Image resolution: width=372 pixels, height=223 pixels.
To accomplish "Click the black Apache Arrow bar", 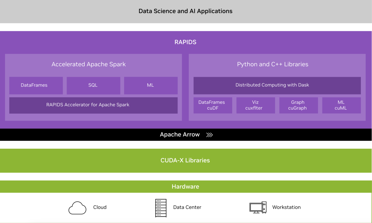I will (x=180, y=135).
